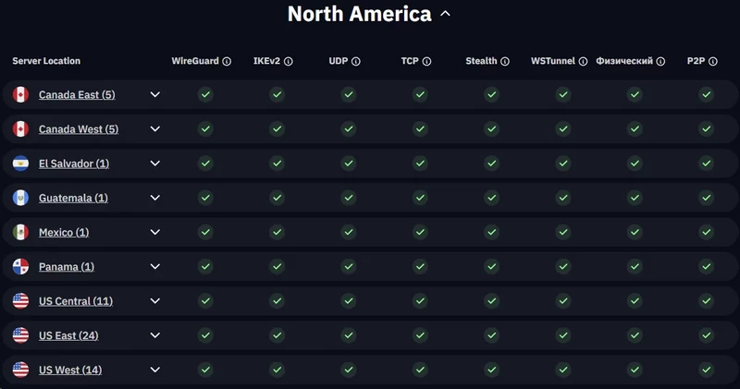Click the info icon next to P2P
Screen dimensions: 740x389
pos(713,61)
